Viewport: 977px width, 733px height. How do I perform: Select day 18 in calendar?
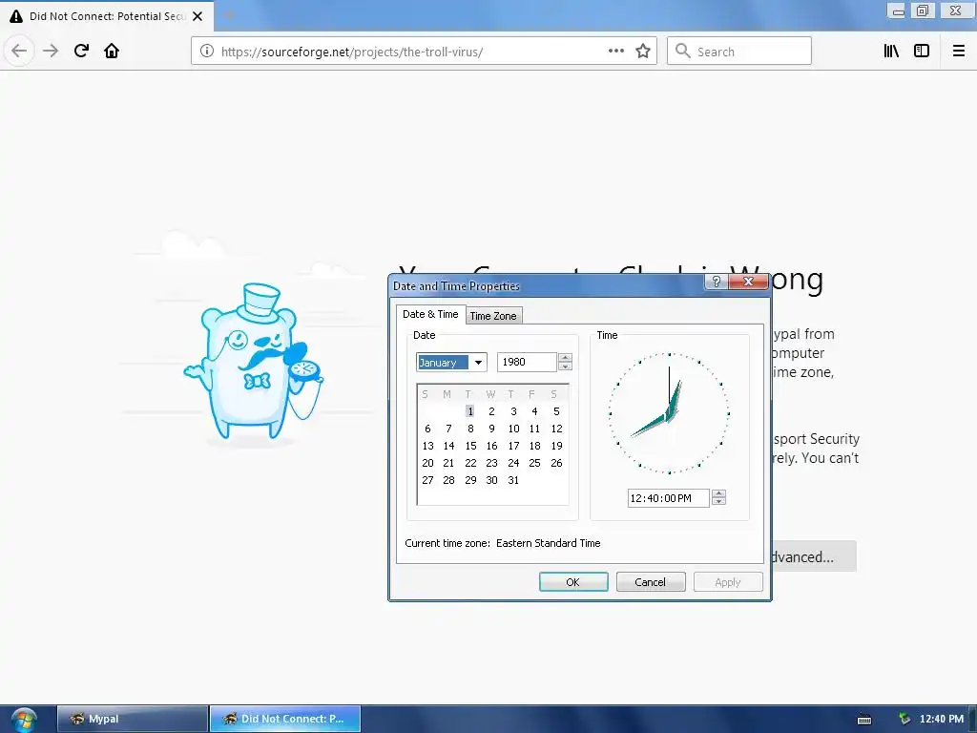(534, 447)
